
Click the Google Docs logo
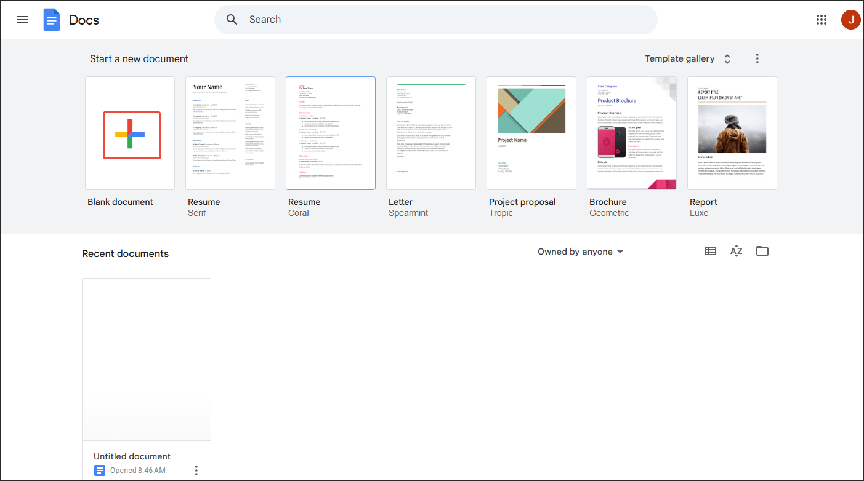click(x=52, y=19)
